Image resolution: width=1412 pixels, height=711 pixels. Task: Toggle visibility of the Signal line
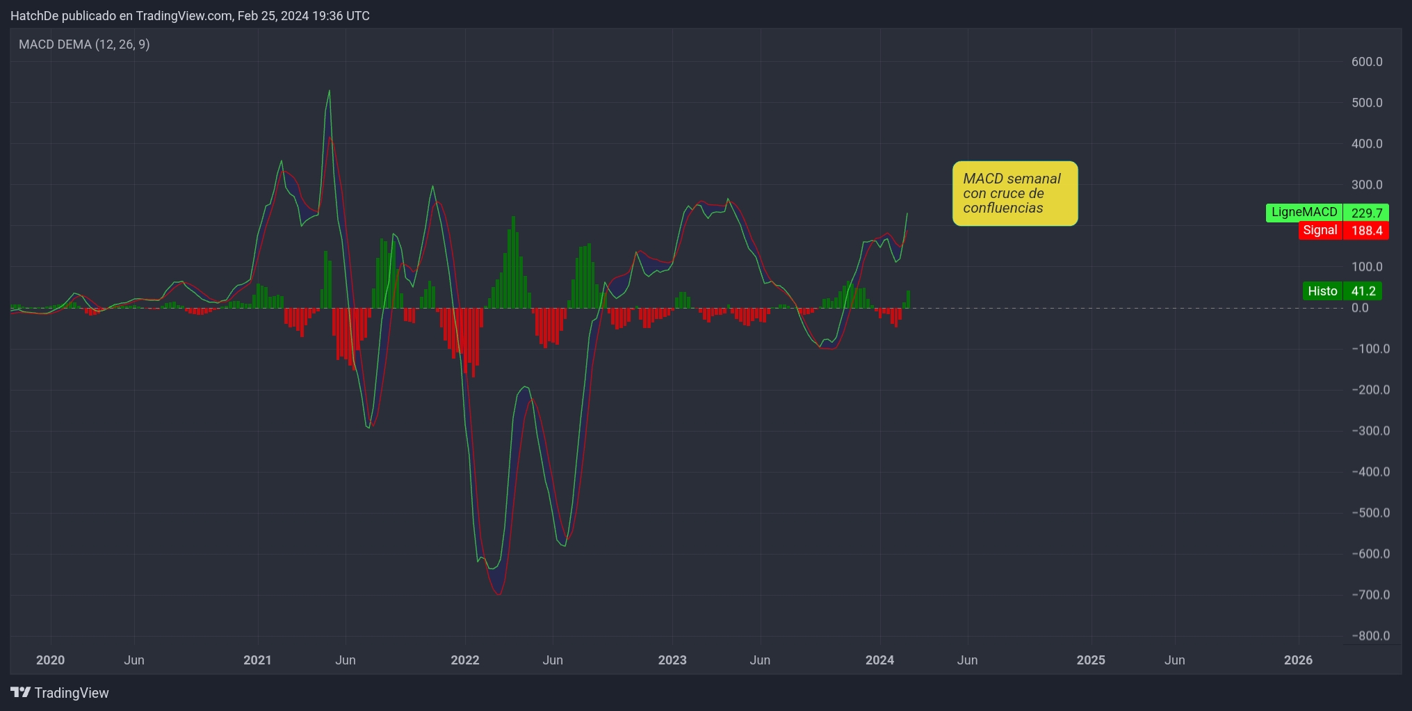[x=1320, y=230]
